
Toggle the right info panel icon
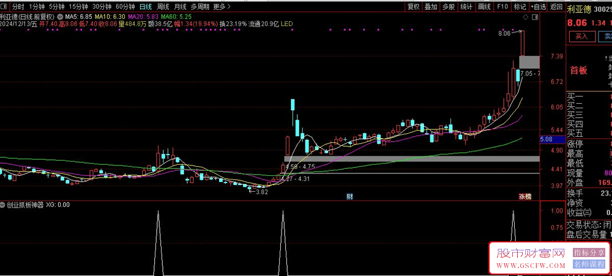(x=536, y=16)
